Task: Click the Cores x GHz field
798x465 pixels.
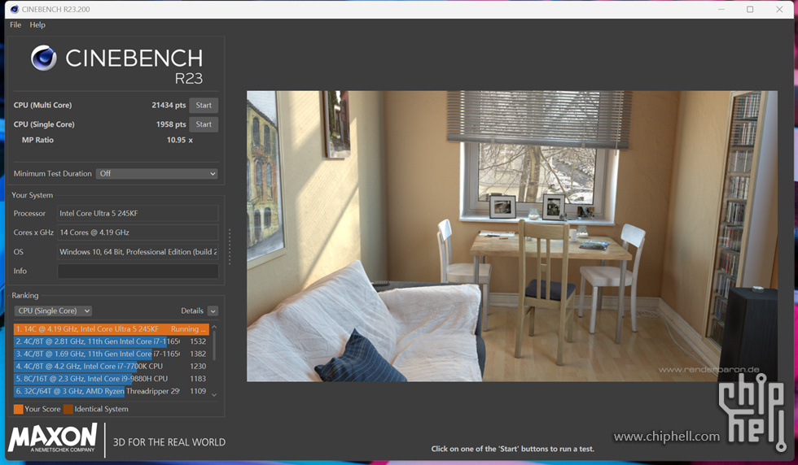Action: pos(138,232)
